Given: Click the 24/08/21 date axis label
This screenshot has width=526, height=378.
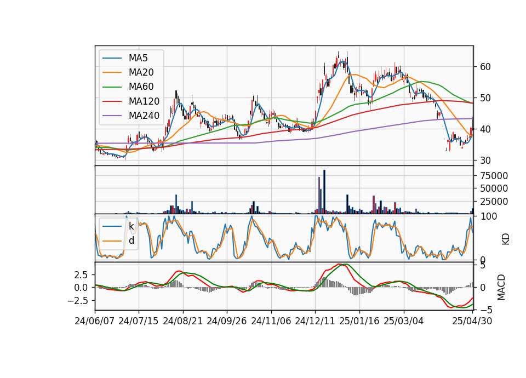Looking at the screenshot, I should pos(183,321).
